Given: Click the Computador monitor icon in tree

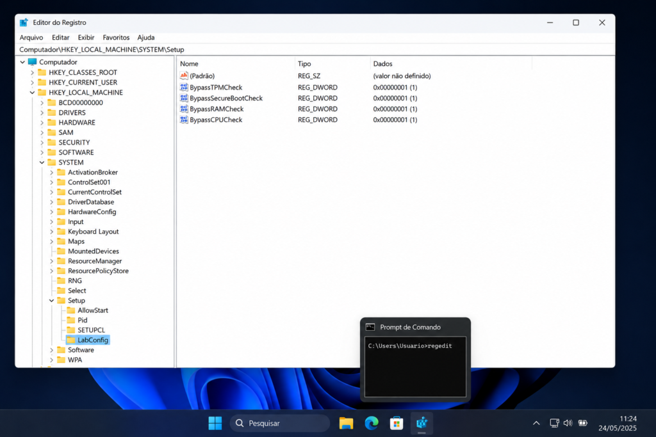Looking at the screenshot, I should 32,62.
